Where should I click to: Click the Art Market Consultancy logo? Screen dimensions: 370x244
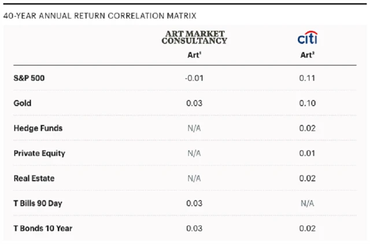click(x=194, y=37)
